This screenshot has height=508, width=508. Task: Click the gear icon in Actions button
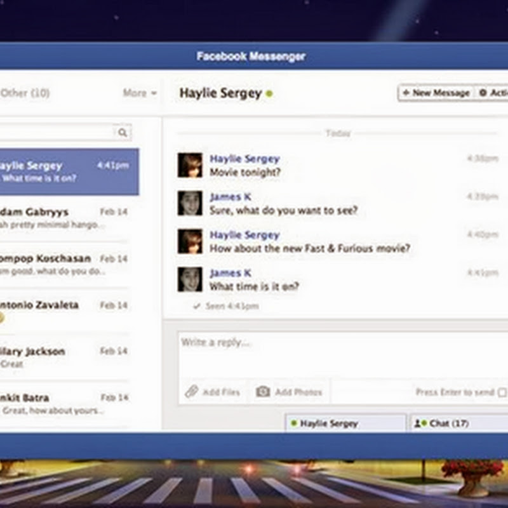483,93
